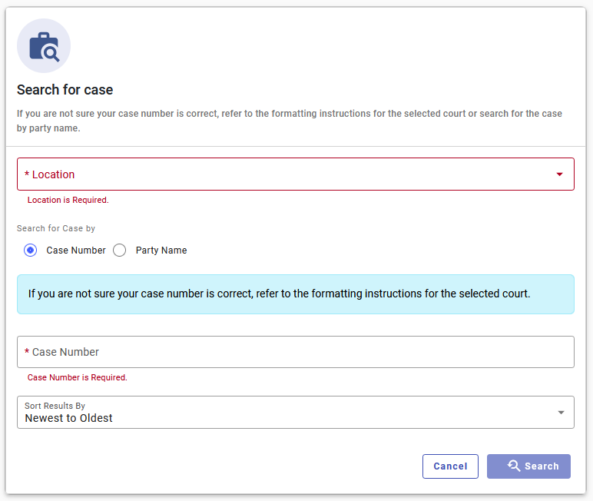
Task: Click the Search for Case by label
Action: point(56,228)
